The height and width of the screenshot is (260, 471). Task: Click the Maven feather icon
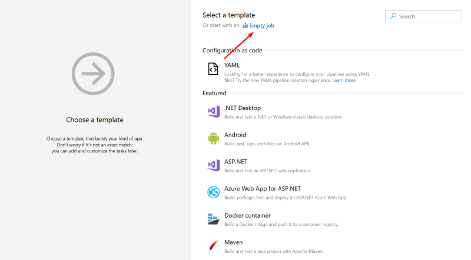coord(214,246)
